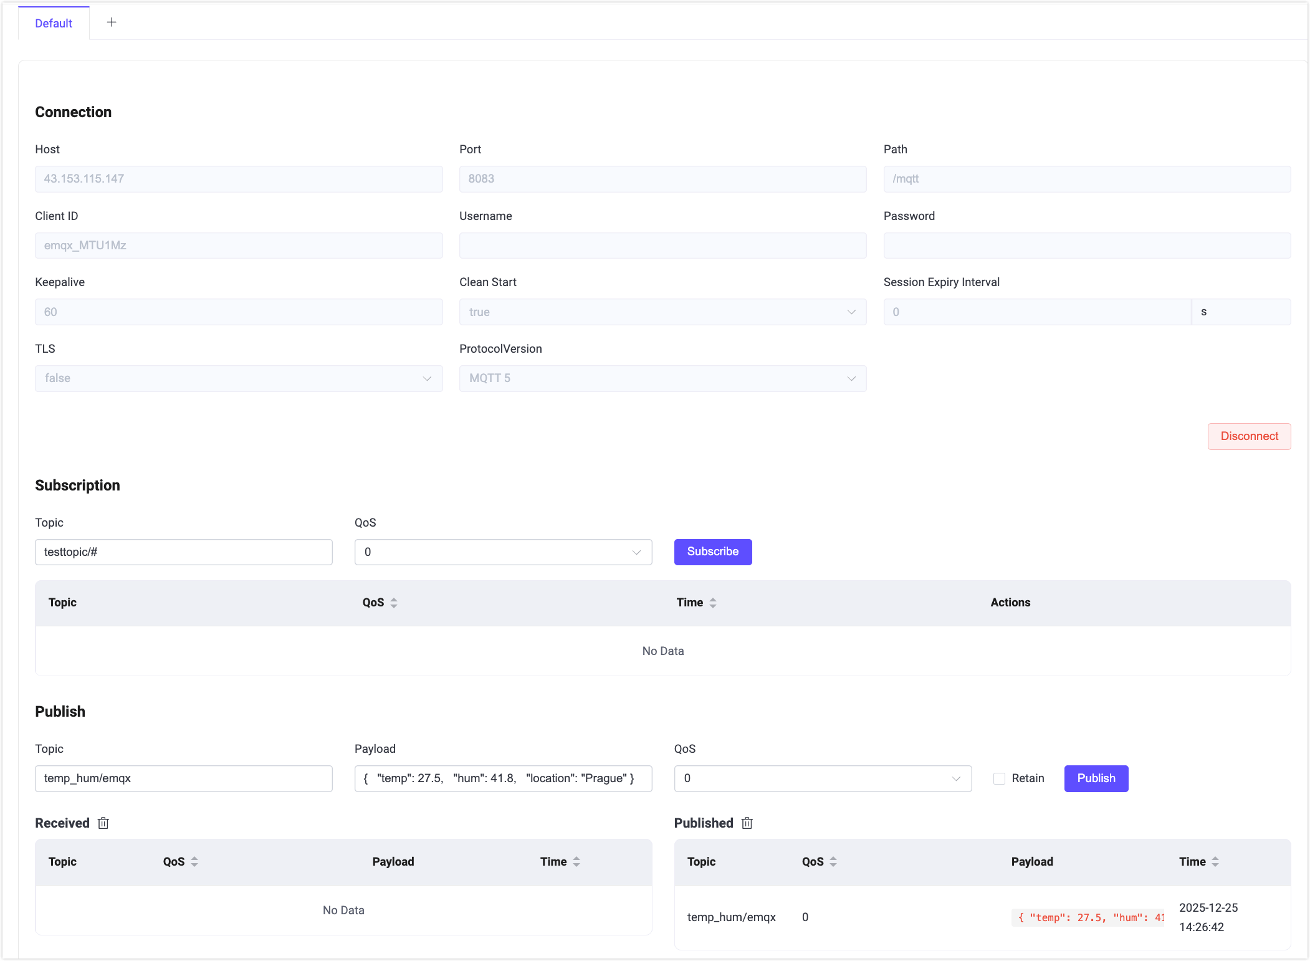Click the publish Payload input field

(503, 778)
